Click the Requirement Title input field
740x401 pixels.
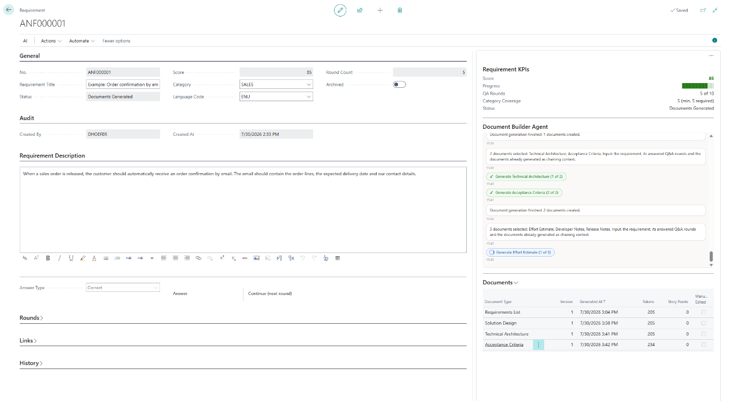[x=123, y=84]
